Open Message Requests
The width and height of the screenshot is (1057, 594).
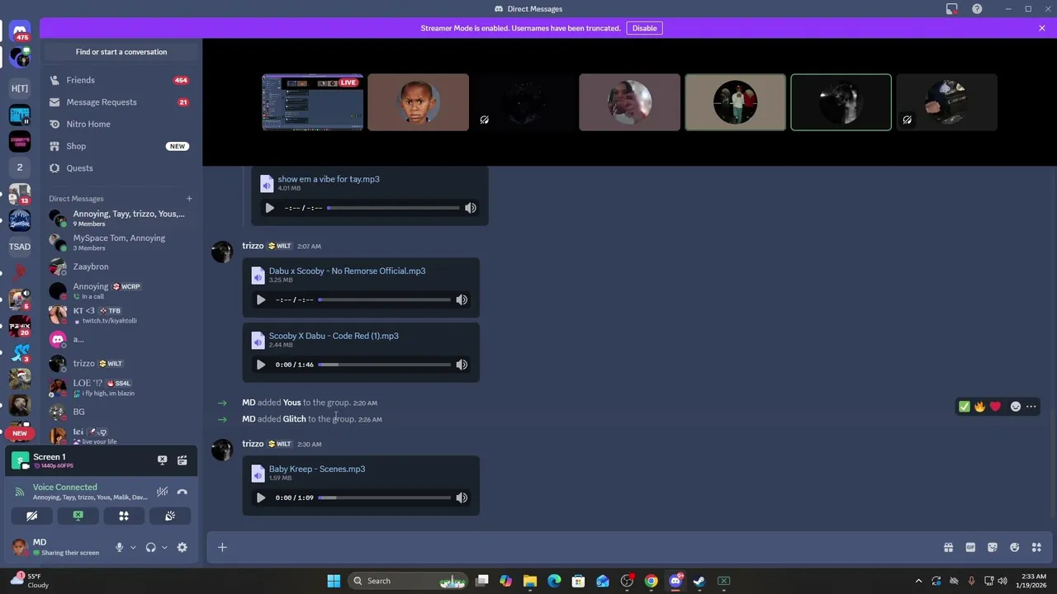(121, 102)
